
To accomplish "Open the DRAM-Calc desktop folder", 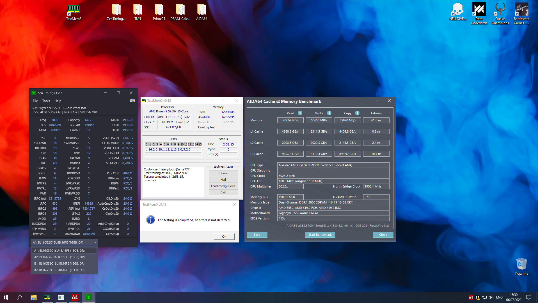I will 180,12.
